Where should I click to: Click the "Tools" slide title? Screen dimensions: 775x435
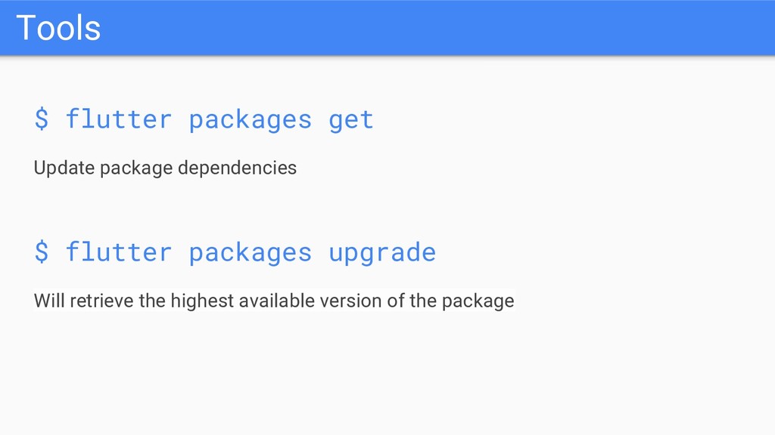tap(58, 28)
